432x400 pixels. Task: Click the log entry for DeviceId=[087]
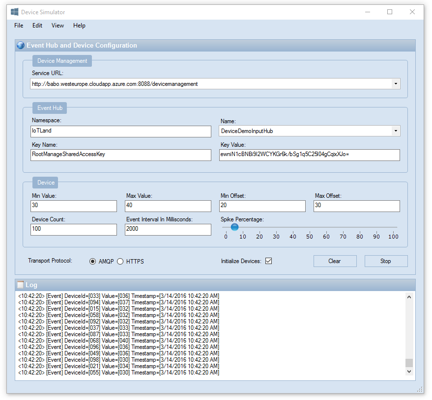[x=119, y=334]
